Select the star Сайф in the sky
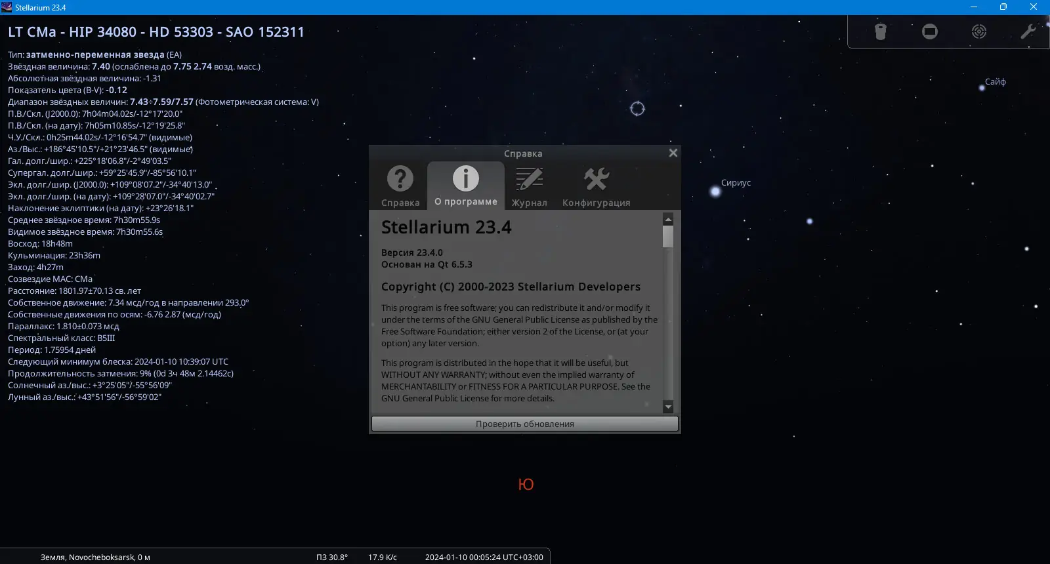The width and height of the screenshot is (1050, 564). (x=982, y=87)
